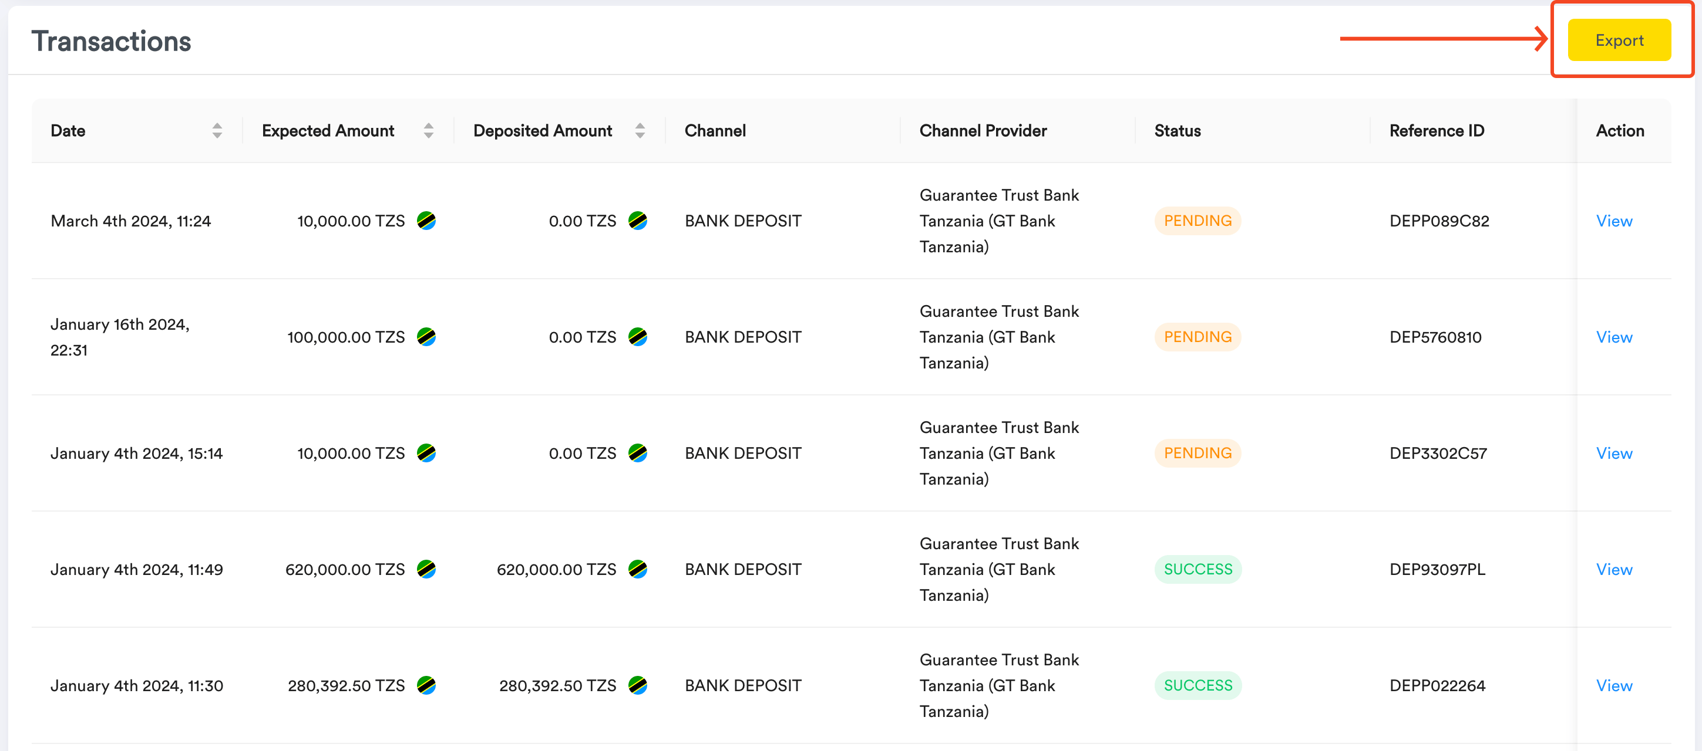Click flag beside expected 620,000.00 TZS
The width and height of the screenshot is (1702, 751).
(426, 570)
